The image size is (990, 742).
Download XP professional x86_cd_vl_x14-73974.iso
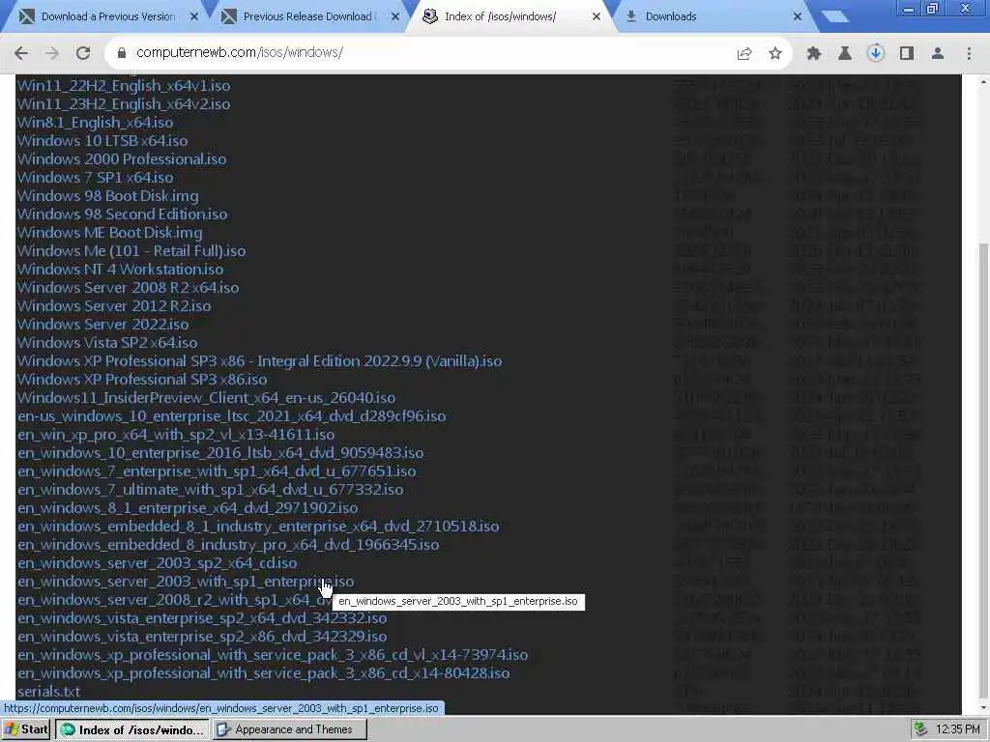click(273, 655)
